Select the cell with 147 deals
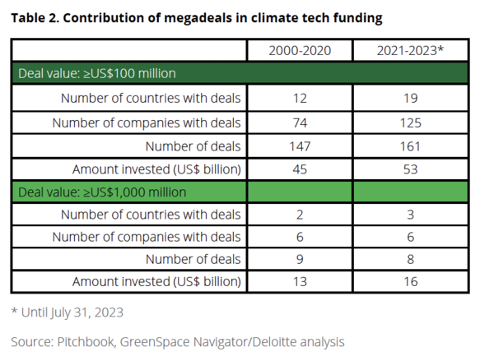Screen dimensions: 494x356 300,146
